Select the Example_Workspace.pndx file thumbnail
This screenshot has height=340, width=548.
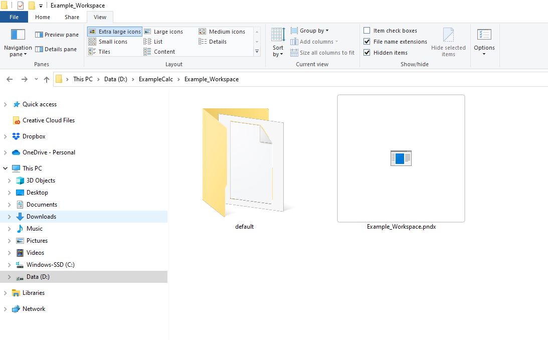[x=401, y=158]
